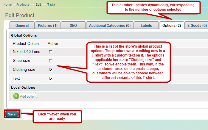The height and width of the screenshot is (130, 208).
Task: Switch to the E-Goods (0) tab
Action: pyautogui.click(x=197, y=26)
